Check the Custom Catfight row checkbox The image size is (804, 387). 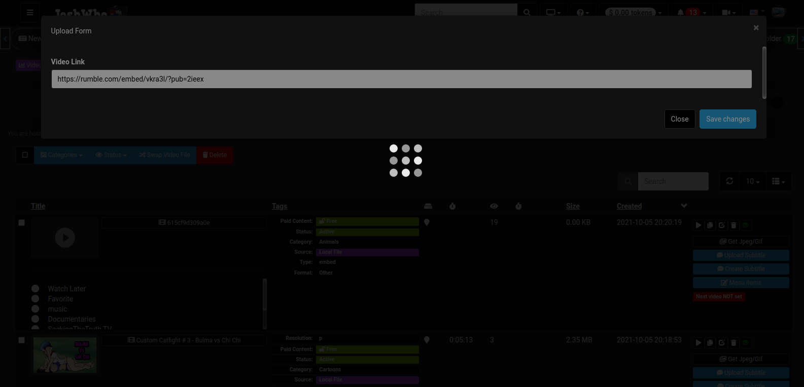click(x=22, y=340)
